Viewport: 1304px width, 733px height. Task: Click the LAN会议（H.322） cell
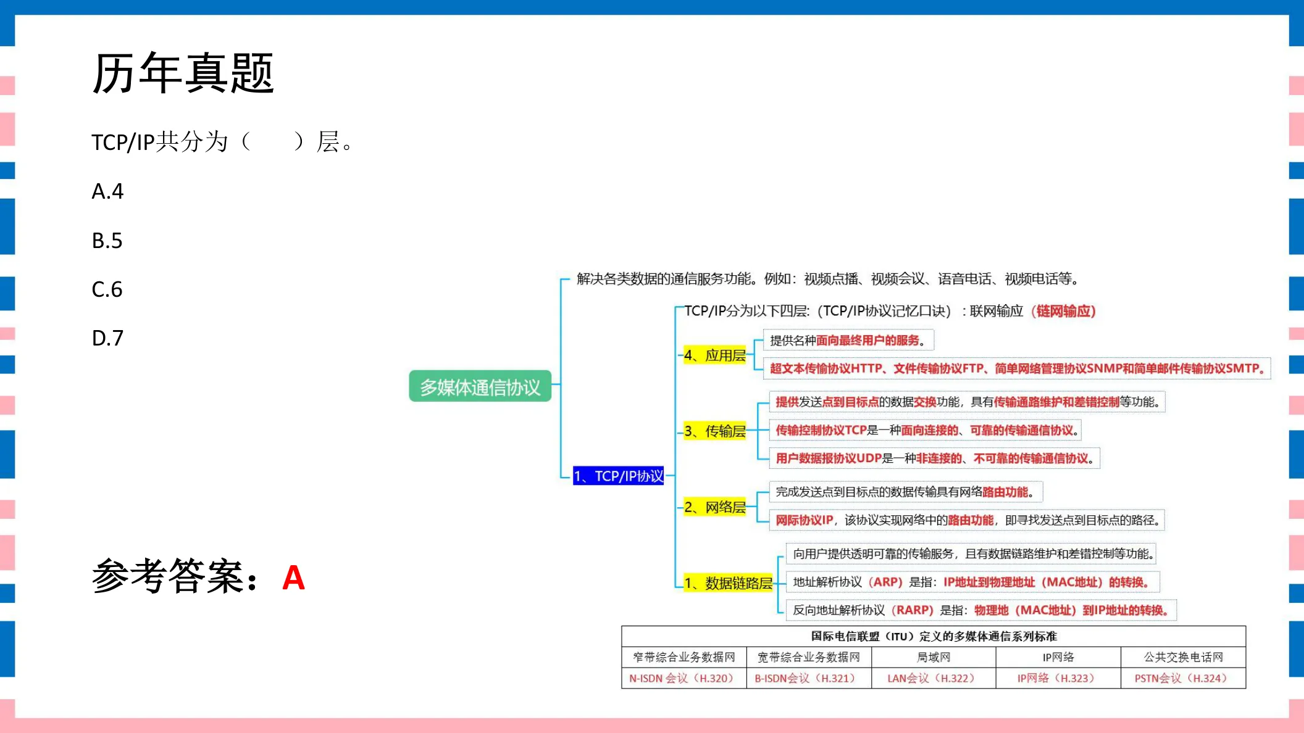tap(934, 678)
